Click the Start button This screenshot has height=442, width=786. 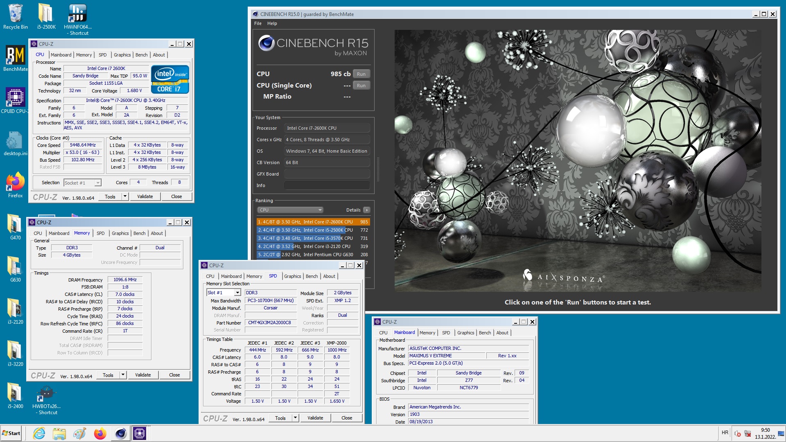click(11, 433)
